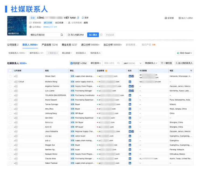Expand the 筛选联系人 filter dropdown
Viewport: 219px width, 172px height.
[x=151, y=63]
